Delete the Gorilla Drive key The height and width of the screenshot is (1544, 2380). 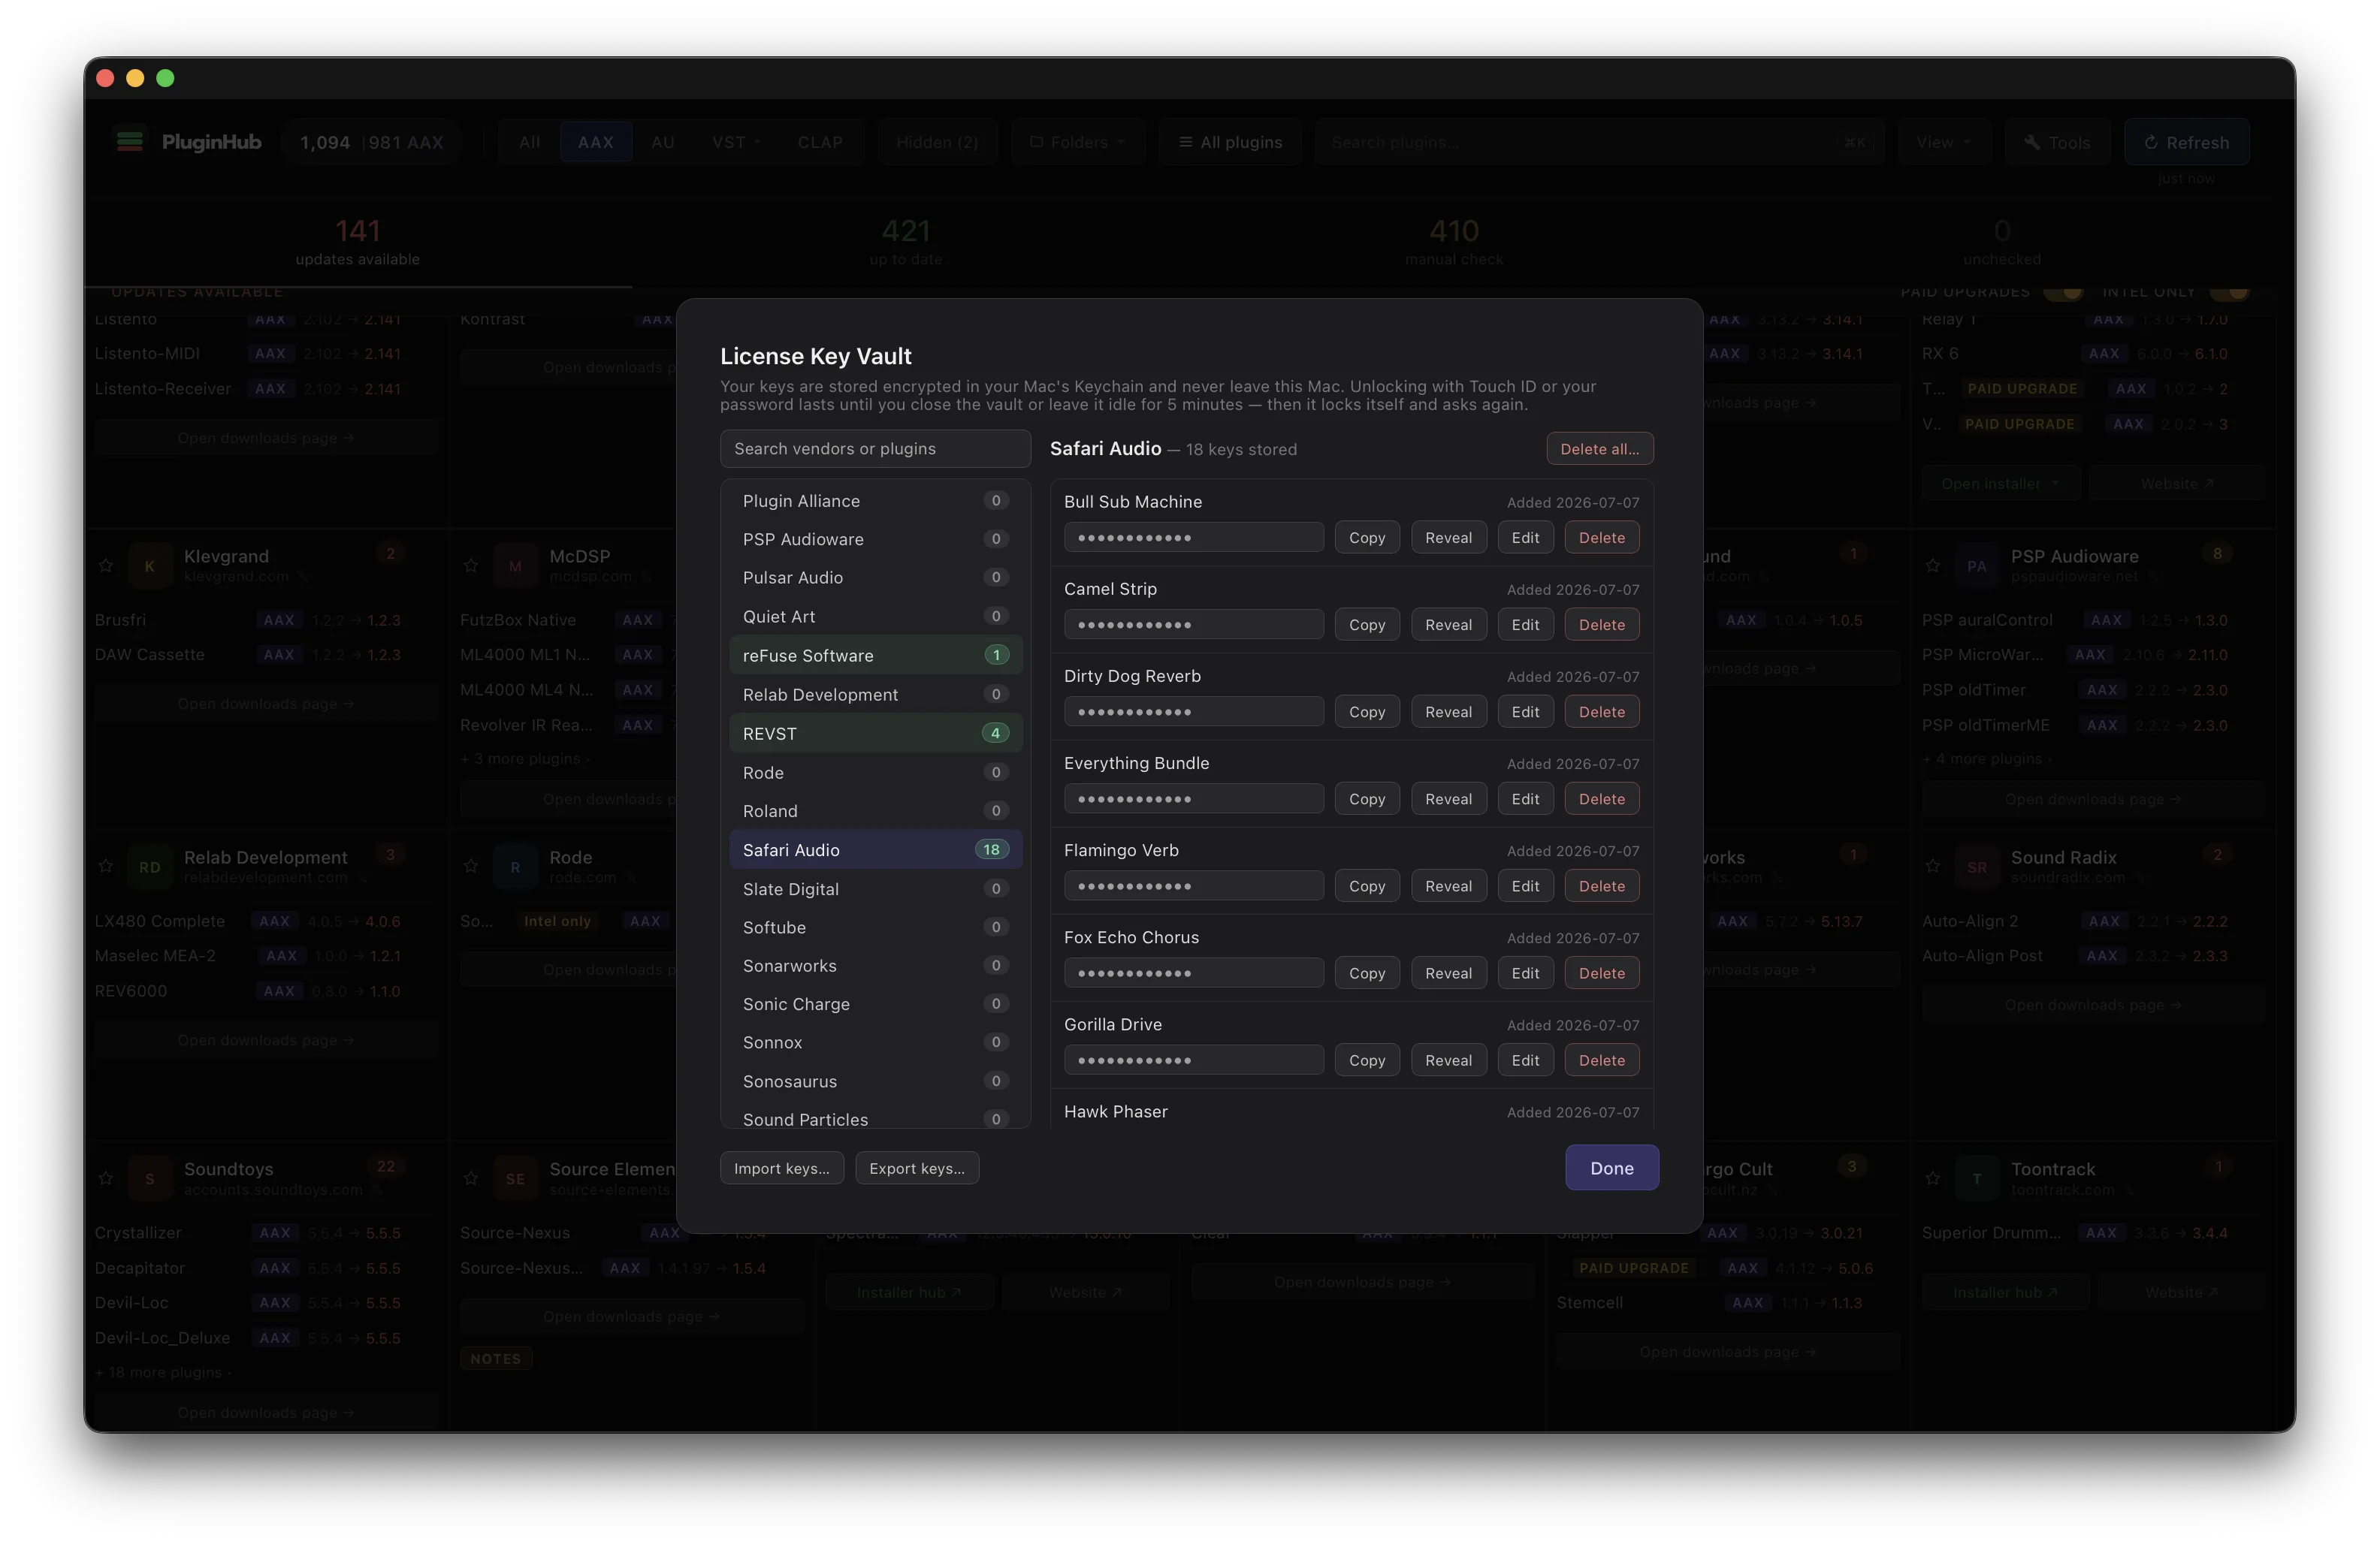click(x=1601, y=1060)
